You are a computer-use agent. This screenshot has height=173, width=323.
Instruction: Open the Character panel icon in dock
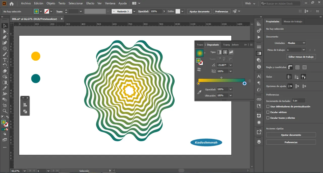click(259, 76)
